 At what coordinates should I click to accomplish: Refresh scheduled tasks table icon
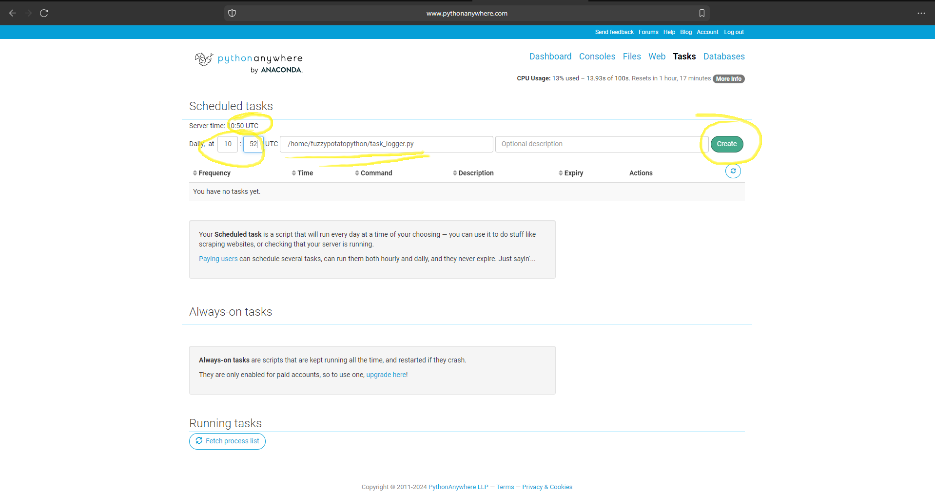coord(733,171)
